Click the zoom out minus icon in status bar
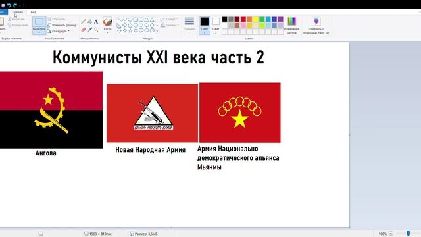Screen dimensions: 421x237 pyautogui.click(x=391, y=234)
